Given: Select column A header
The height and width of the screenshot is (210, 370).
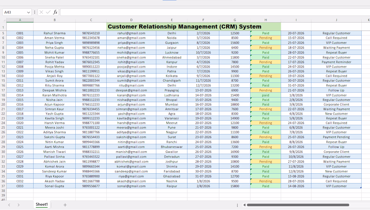Looking at the screenshot, I should tap(20, 20).
